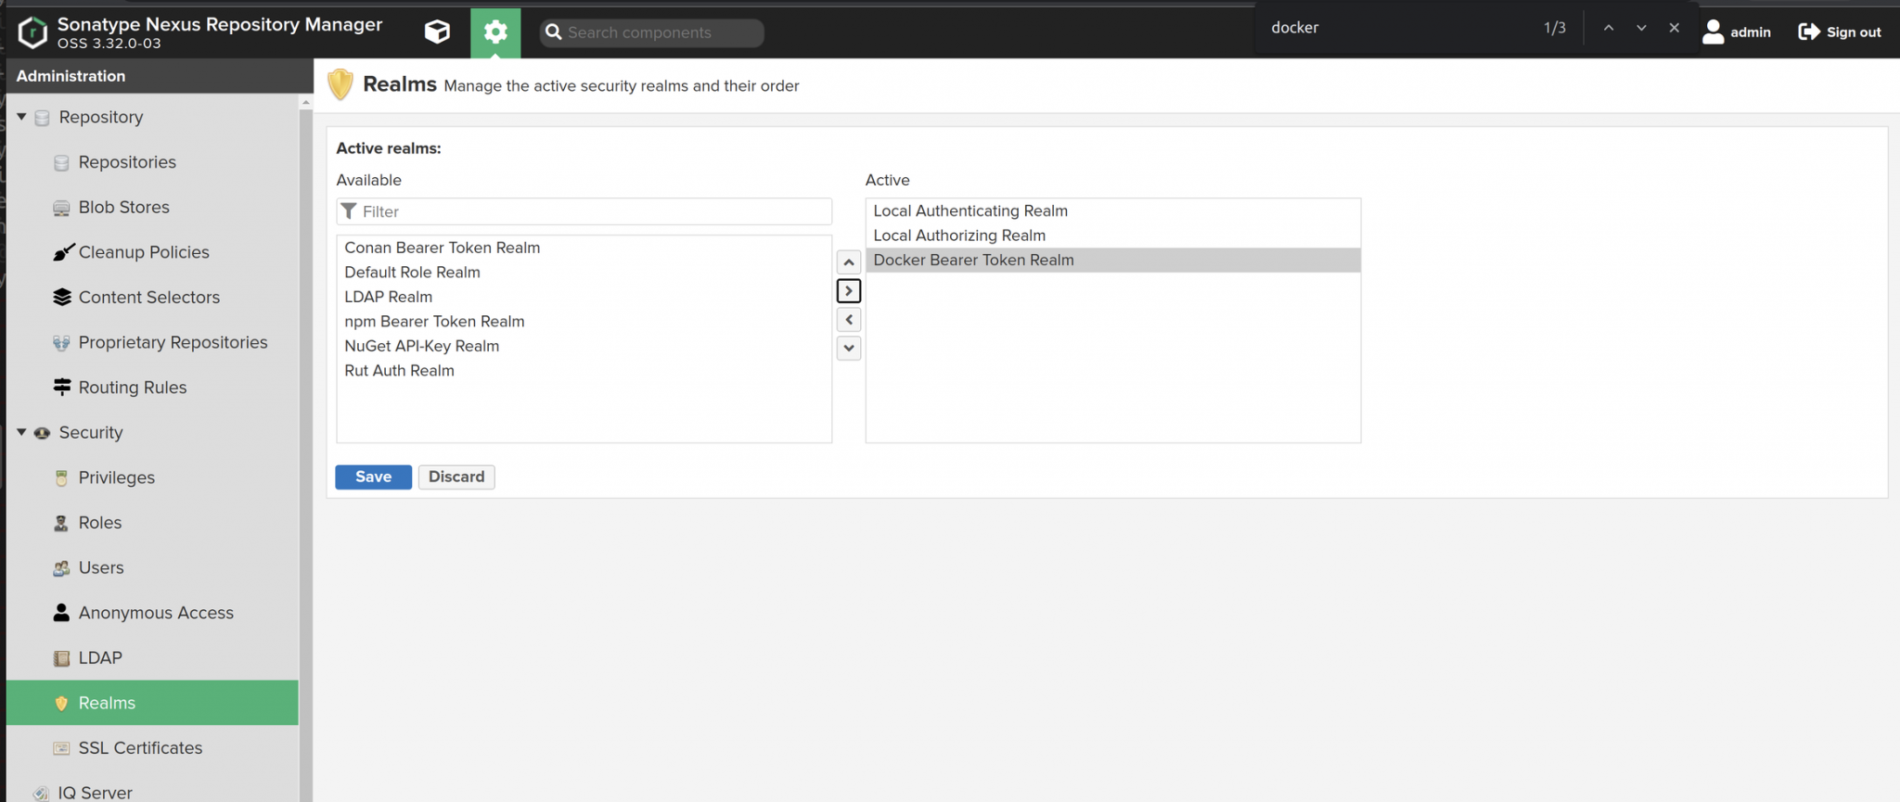Viewport: 1900px width, 802px height.
Task: Open the Browse cube icon in header
Action: coord(437,32)
